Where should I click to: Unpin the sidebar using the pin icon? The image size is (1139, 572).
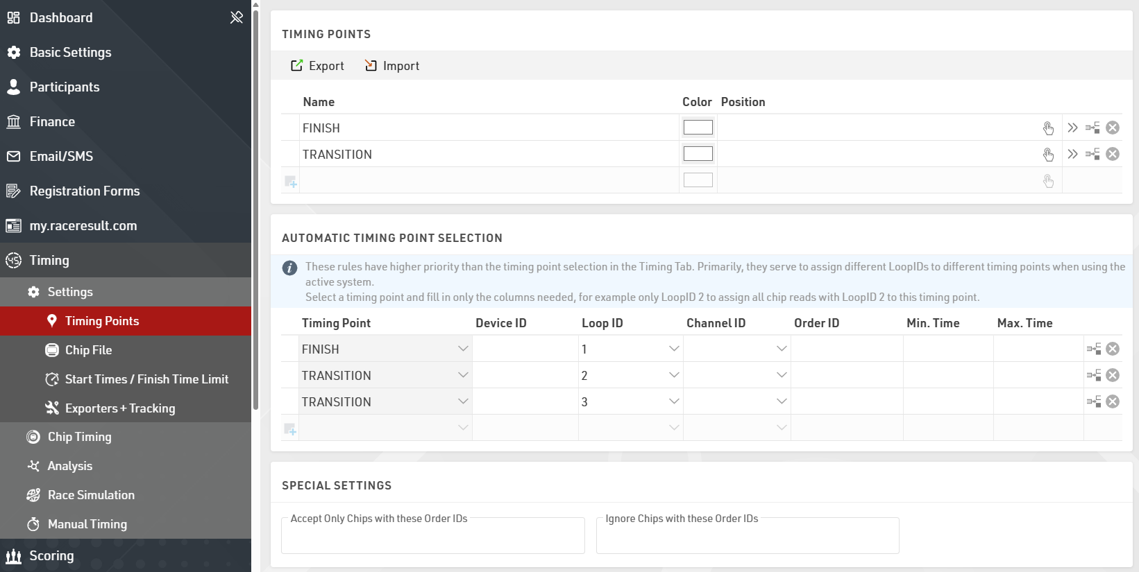coord(237,17)
